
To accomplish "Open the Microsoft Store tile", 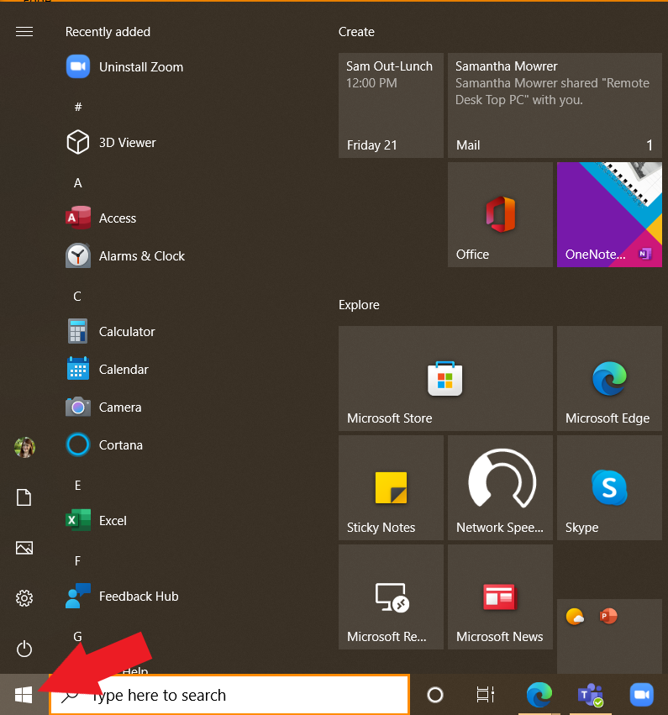I will 445,378.
